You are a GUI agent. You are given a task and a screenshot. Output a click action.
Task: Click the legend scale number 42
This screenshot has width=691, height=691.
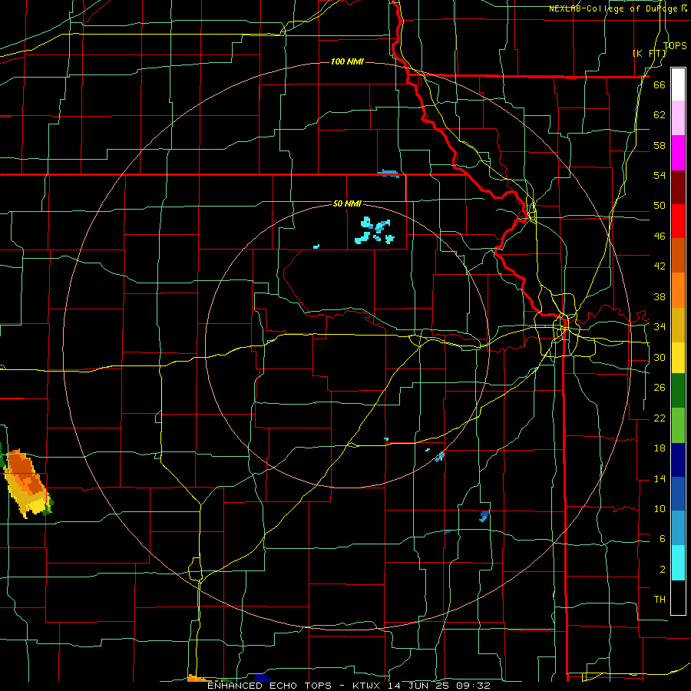[660, 266]
